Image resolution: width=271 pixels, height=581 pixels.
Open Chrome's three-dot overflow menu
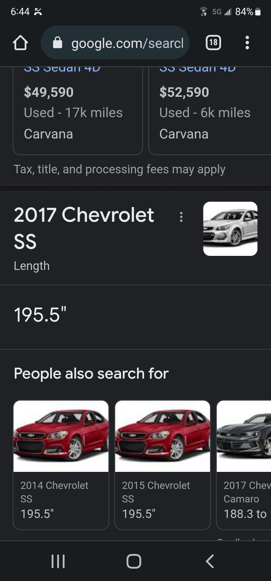(247, 43)
